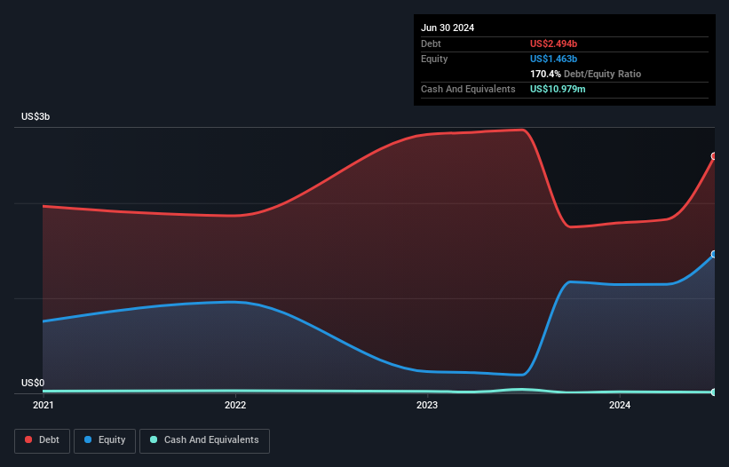Click the US$1.463b equity value

click(x=553, y=59)
